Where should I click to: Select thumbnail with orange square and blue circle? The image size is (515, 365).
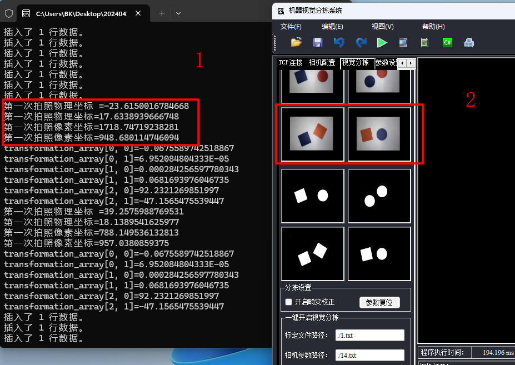coord(379,134)
